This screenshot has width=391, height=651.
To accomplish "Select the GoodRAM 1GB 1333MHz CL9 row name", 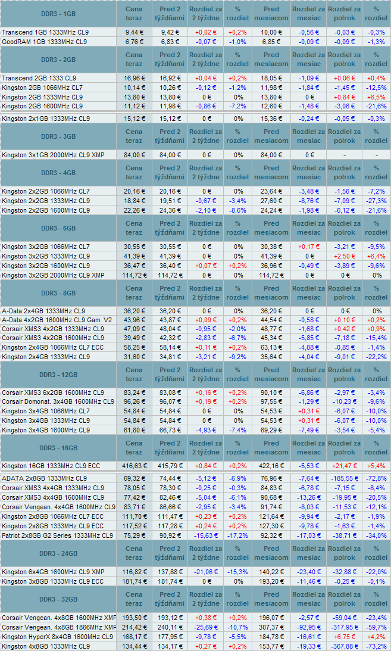I will pyautogui.click(x=44, y=42).
